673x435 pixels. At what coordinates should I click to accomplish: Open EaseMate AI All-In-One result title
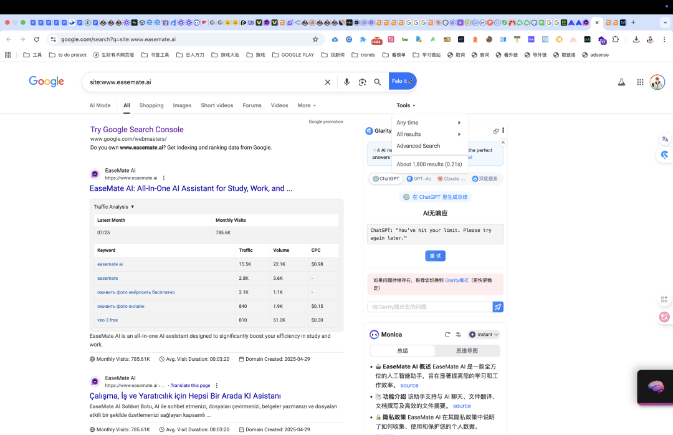point(191,188)
